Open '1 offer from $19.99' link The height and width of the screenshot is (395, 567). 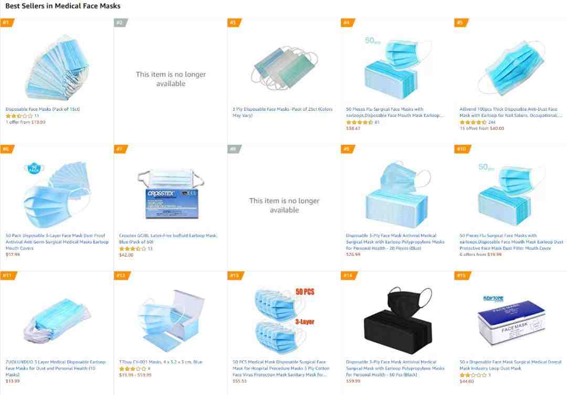coord(25,122)
